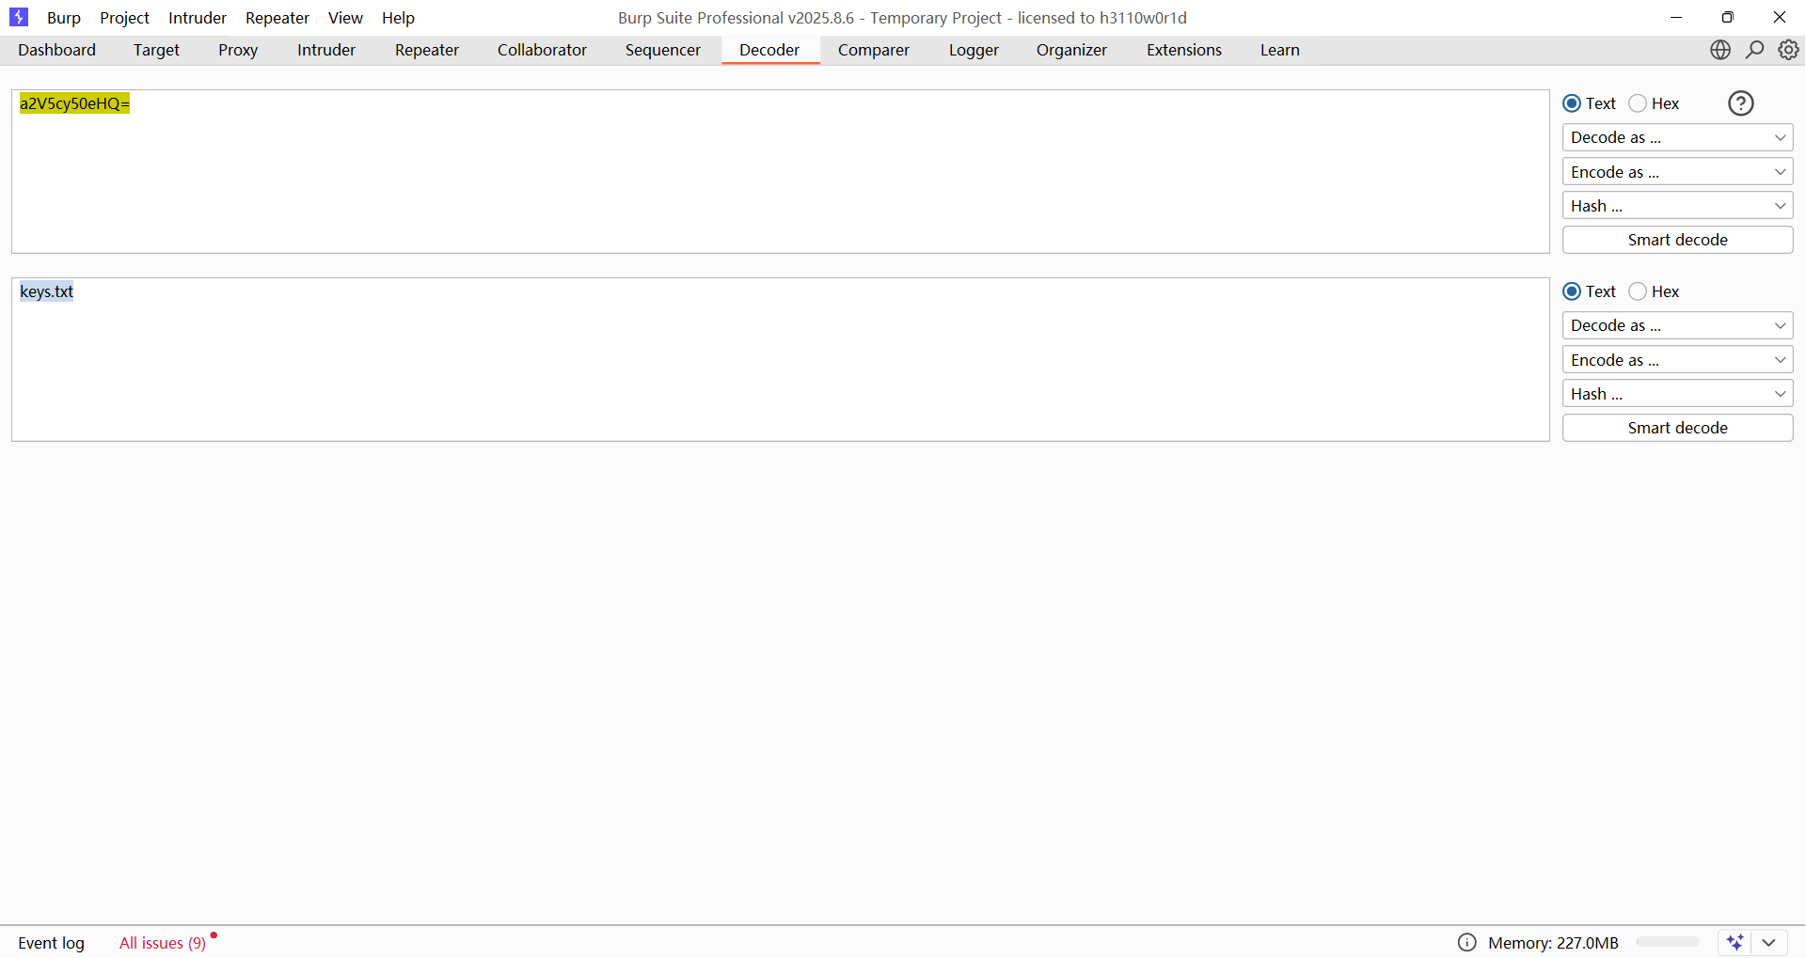Viewport: 1806px width, 958px height.
Task: Open All issues (9) in the status bar
Action: coord(163,943)
